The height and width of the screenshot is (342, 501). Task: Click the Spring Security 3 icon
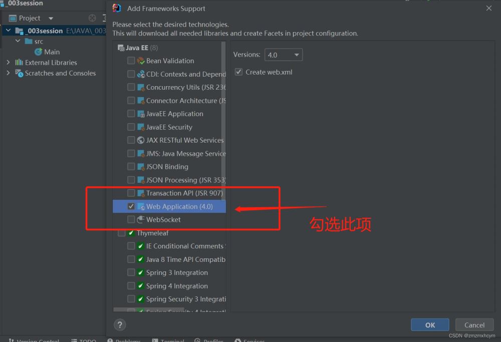point(140,299)
